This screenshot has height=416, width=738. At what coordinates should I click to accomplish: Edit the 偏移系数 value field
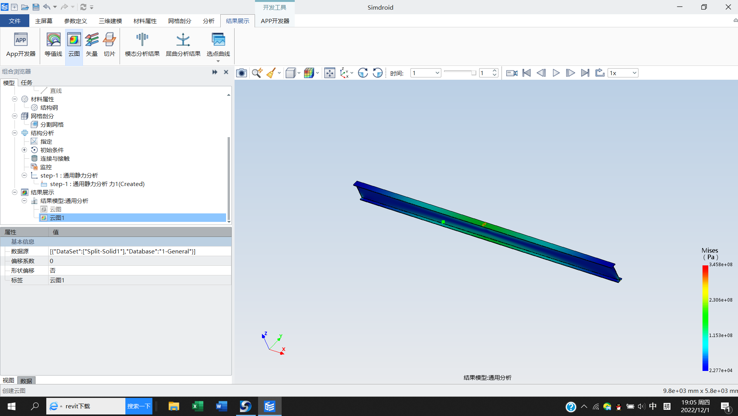140,261
